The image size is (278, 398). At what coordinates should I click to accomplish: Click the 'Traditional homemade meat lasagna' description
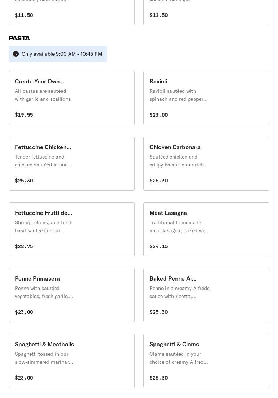point(179,226)
